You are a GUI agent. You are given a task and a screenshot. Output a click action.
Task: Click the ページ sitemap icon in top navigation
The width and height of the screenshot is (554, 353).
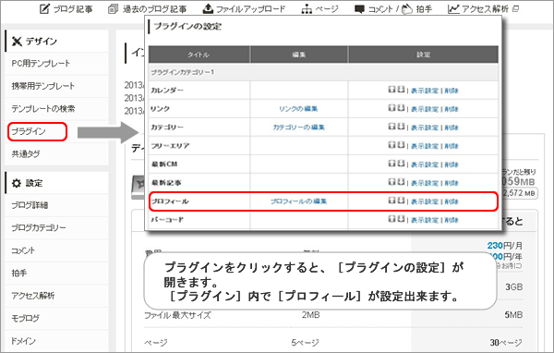pos(307,9)
